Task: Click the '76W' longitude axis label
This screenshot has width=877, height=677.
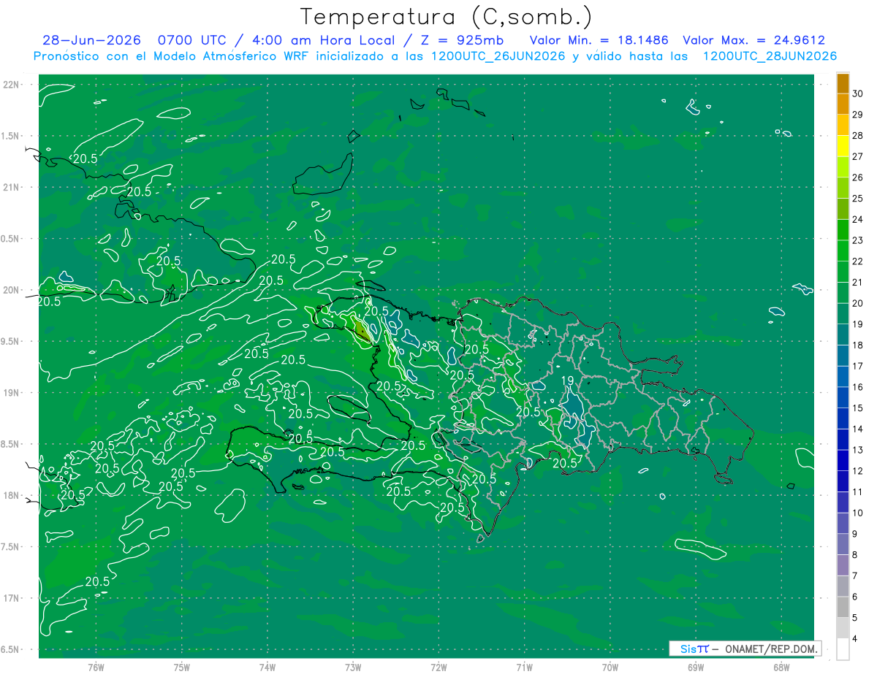Action: [96, 667]
